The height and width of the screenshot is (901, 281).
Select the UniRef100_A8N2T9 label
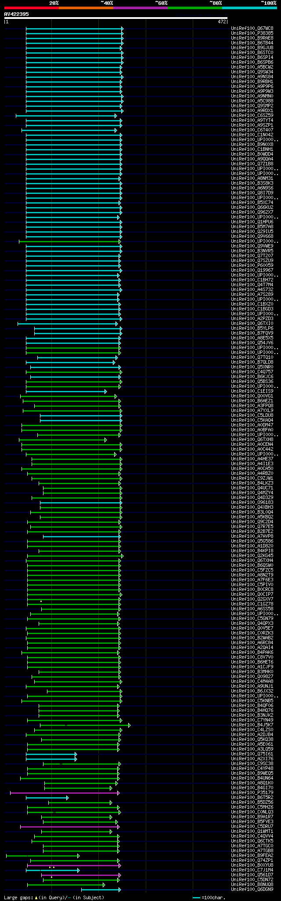tap(252, 575)
